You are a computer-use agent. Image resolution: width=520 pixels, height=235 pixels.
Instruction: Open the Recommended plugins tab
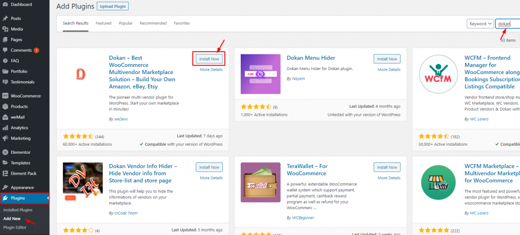pos(153,23)
